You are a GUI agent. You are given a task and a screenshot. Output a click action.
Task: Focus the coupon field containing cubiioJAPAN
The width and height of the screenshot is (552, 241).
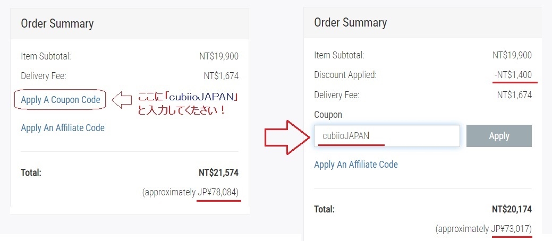386,136
